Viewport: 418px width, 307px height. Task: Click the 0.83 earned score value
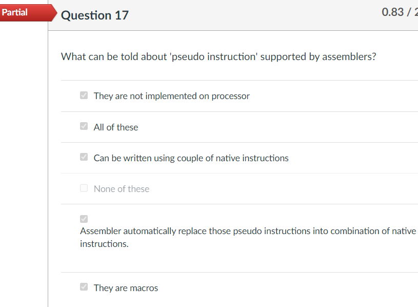coord(393,13)
